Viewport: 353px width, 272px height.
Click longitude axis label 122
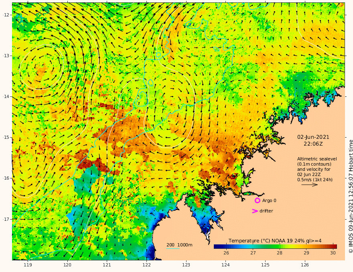tap(146, 265)
